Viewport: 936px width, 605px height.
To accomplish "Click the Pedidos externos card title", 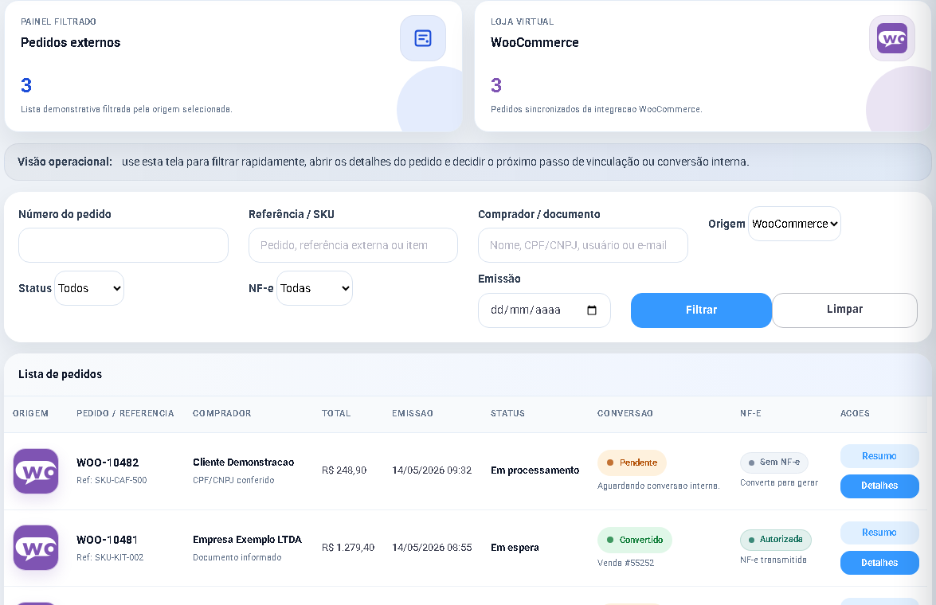I will pyautogui.click(x=70, y=42).
